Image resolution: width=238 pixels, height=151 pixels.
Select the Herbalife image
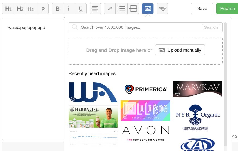click(93, 117)
